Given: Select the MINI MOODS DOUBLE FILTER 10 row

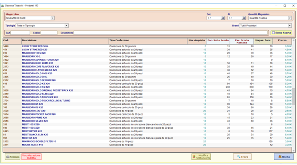Looking at the screenshot, I should [147, 141].
